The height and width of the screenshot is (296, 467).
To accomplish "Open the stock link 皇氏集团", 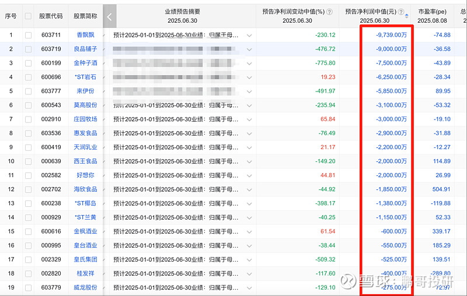I will tap(85, 259).
